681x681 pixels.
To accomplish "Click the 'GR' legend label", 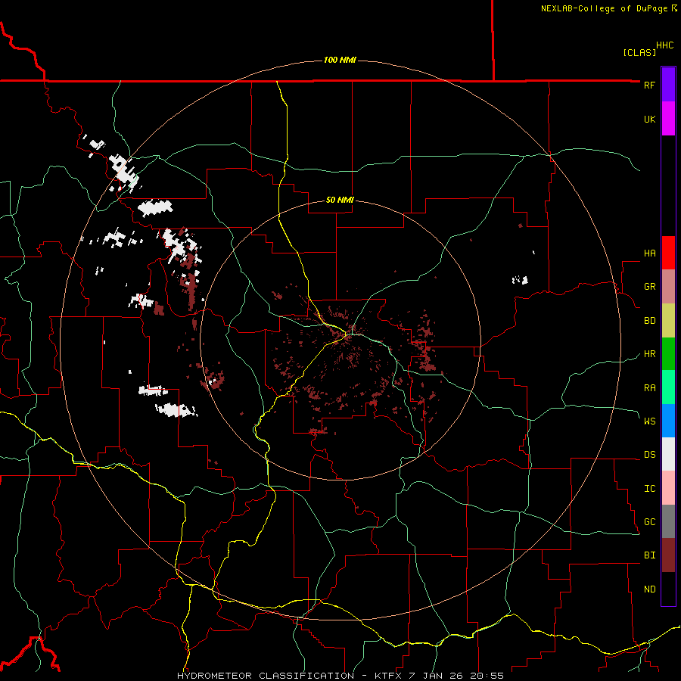I will pos(649,287).
